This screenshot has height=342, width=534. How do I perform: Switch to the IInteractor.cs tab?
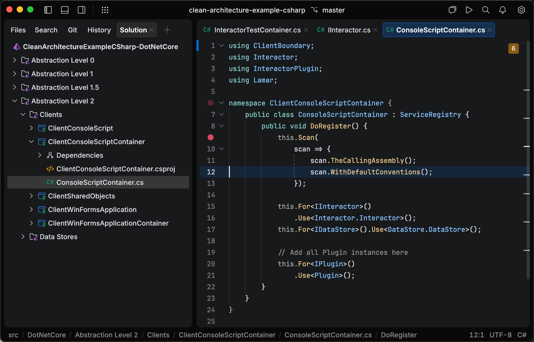pos(349,30)
